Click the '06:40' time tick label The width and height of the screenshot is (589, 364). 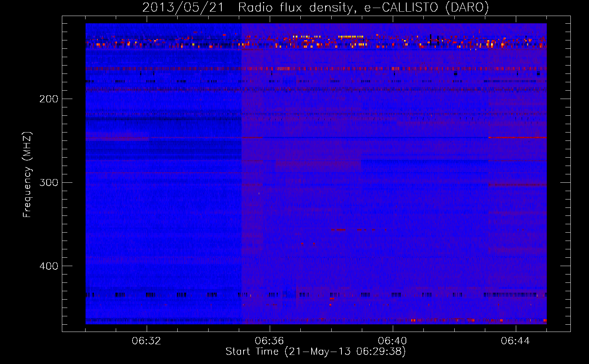(x=392, y=341)
